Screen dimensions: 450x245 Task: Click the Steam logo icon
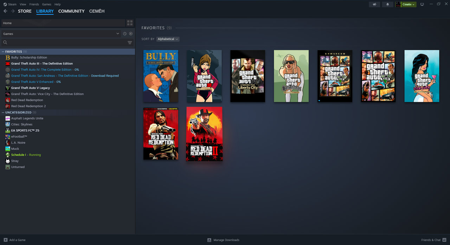[5, 4]
